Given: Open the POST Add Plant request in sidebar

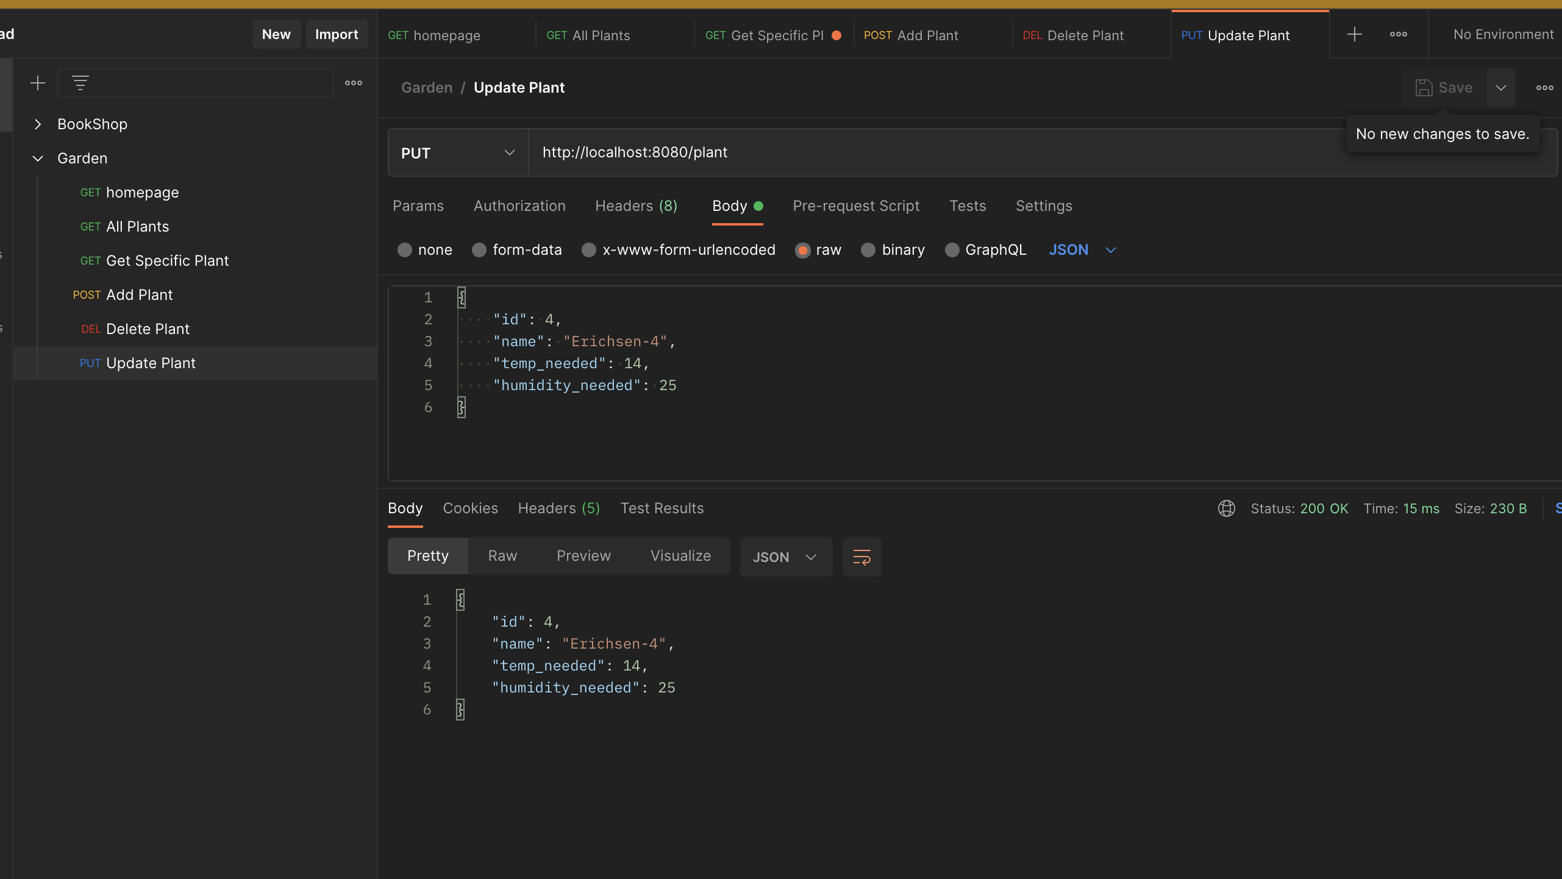Looking at the screenshot, I should coord(139,295).
